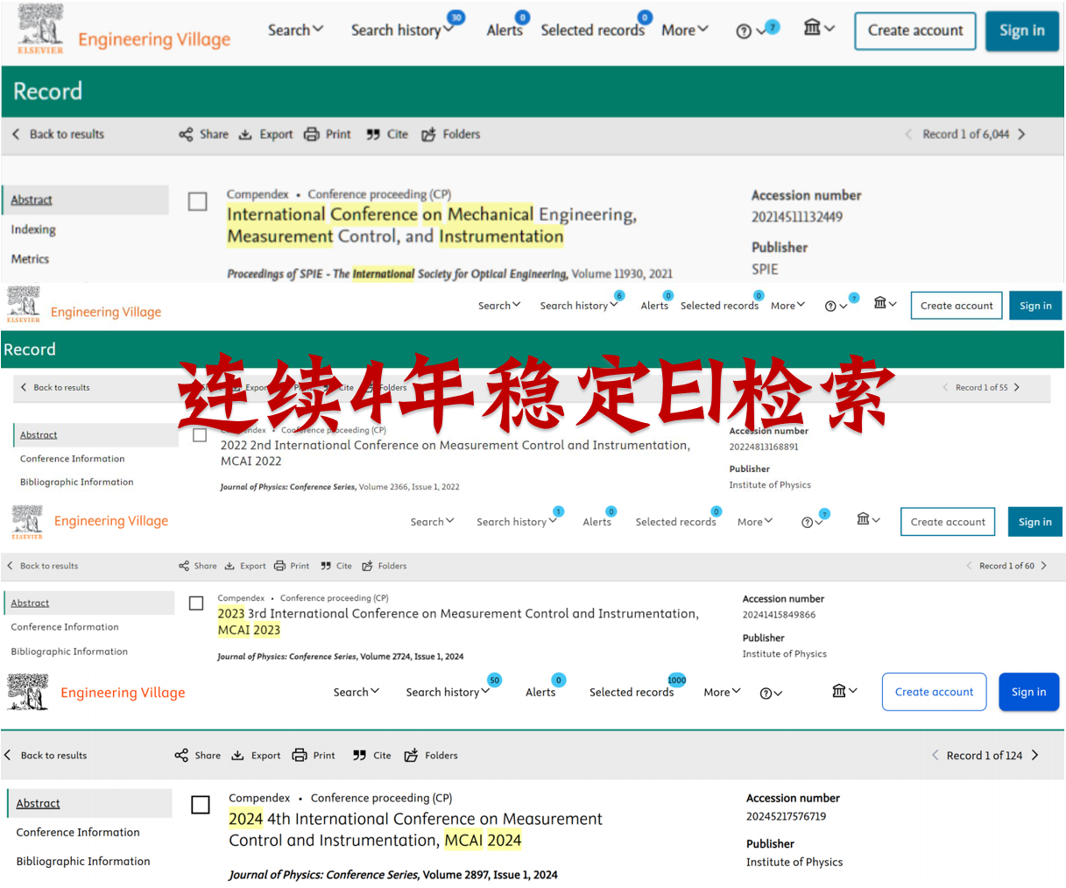Click Export icon in Record 1 of 6,044 toolbar
Viewport: 1066px width, 888px height.
click(245, 134)
